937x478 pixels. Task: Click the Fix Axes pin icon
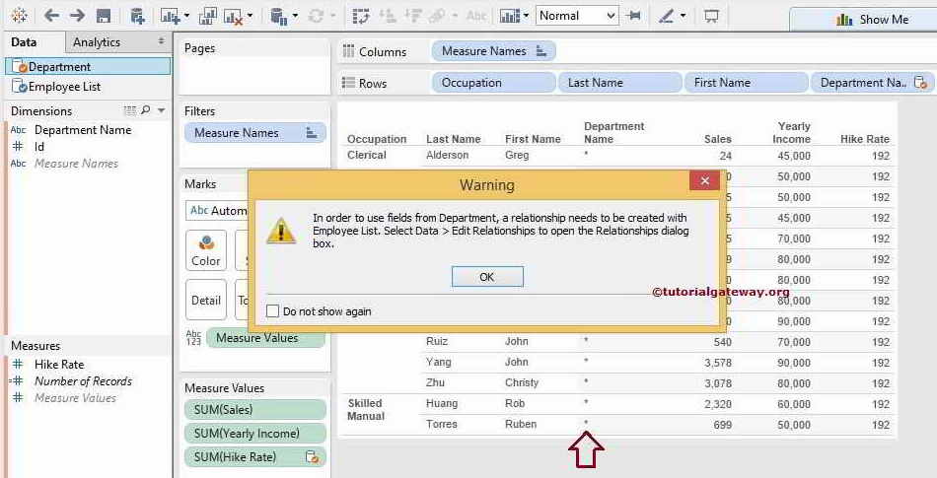pyautogui.click(x=633, y=16)
